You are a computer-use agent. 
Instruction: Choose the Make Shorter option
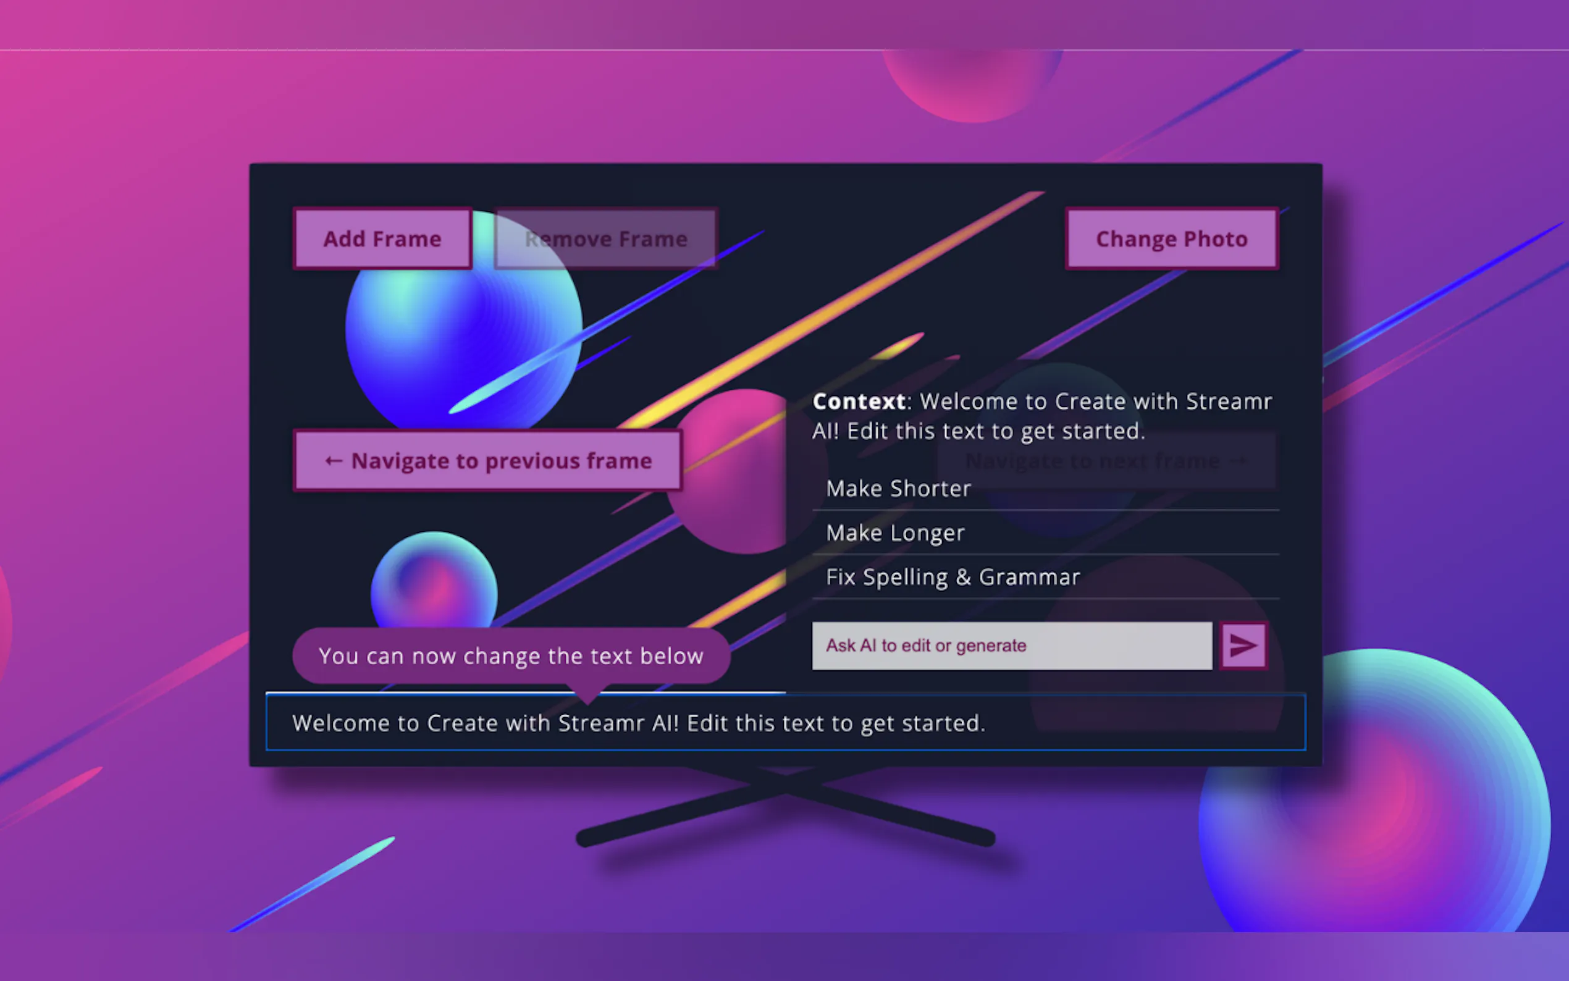pos(898,489)
